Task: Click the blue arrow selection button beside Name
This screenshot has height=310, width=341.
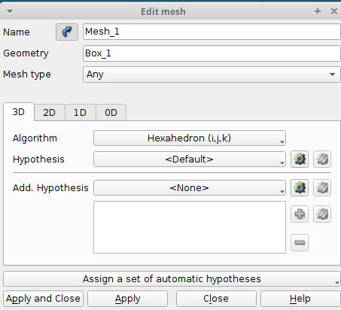Action: point(67,32)
